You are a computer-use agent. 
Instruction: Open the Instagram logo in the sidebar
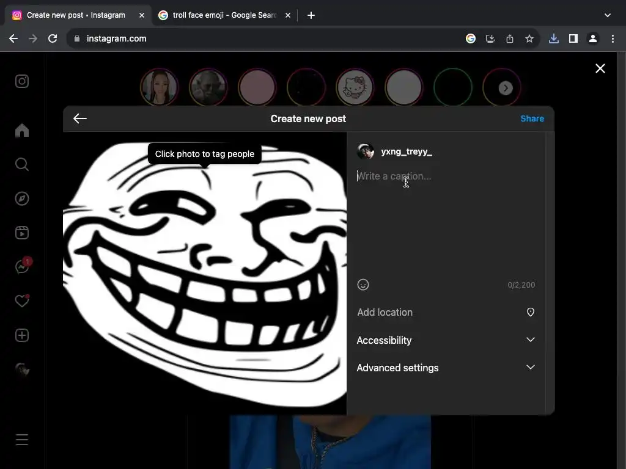tap(22, 81)
